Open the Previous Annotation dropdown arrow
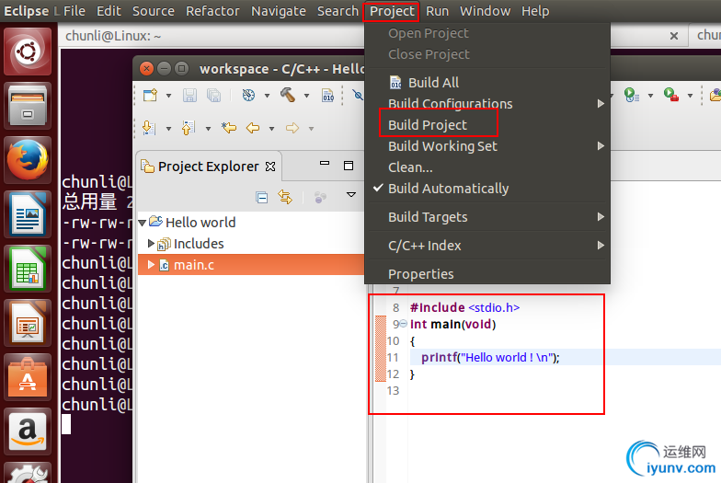 (208, 129)
